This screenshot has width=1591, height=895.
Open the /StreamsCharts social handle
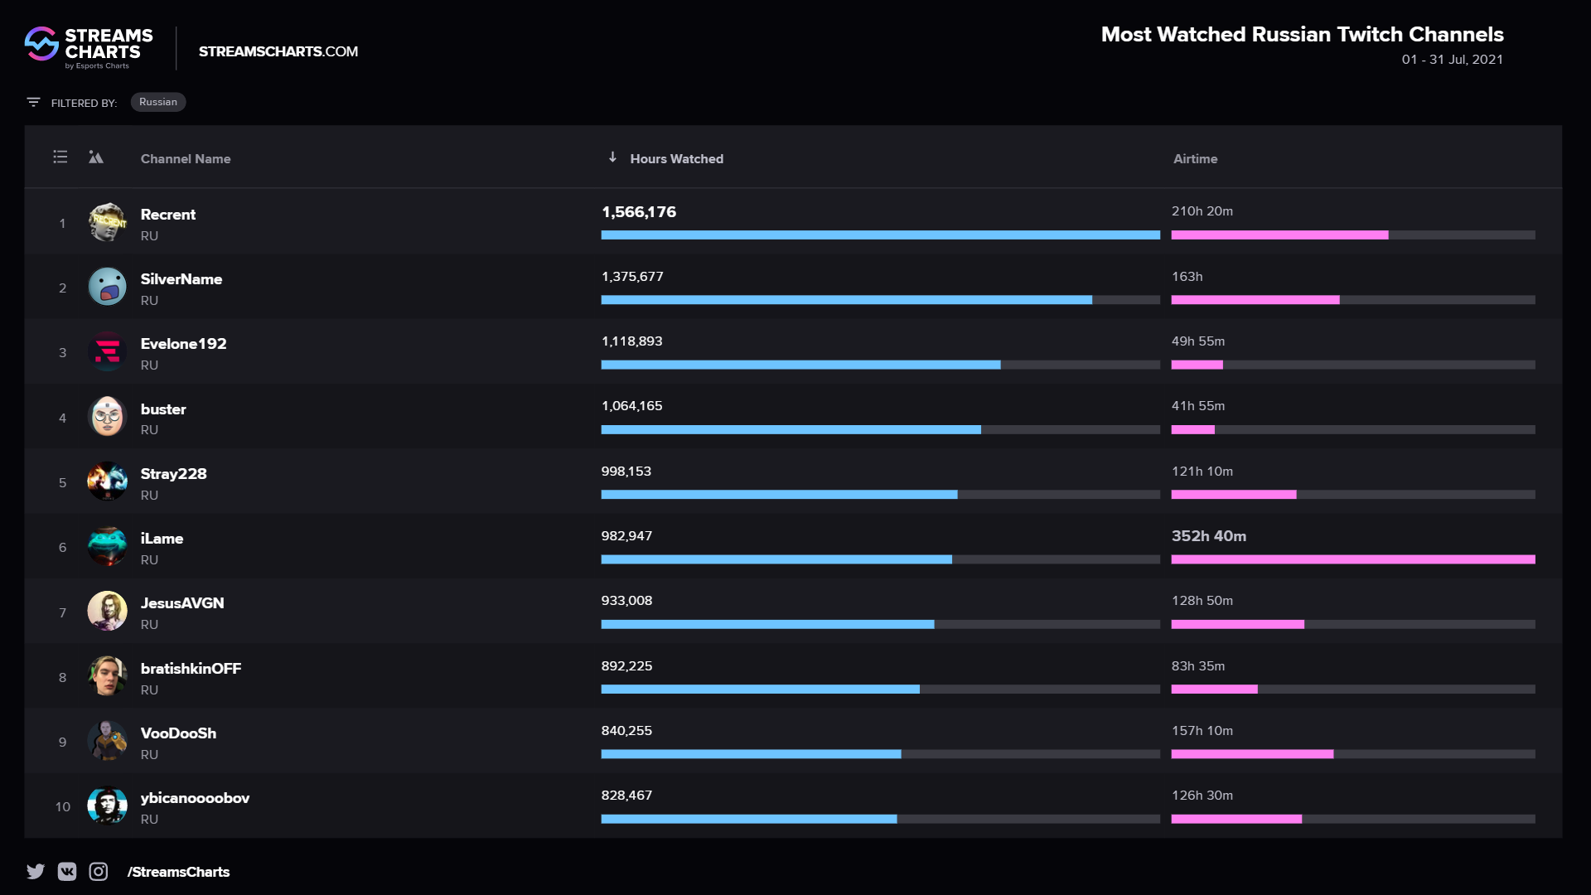tap(178, 872)
